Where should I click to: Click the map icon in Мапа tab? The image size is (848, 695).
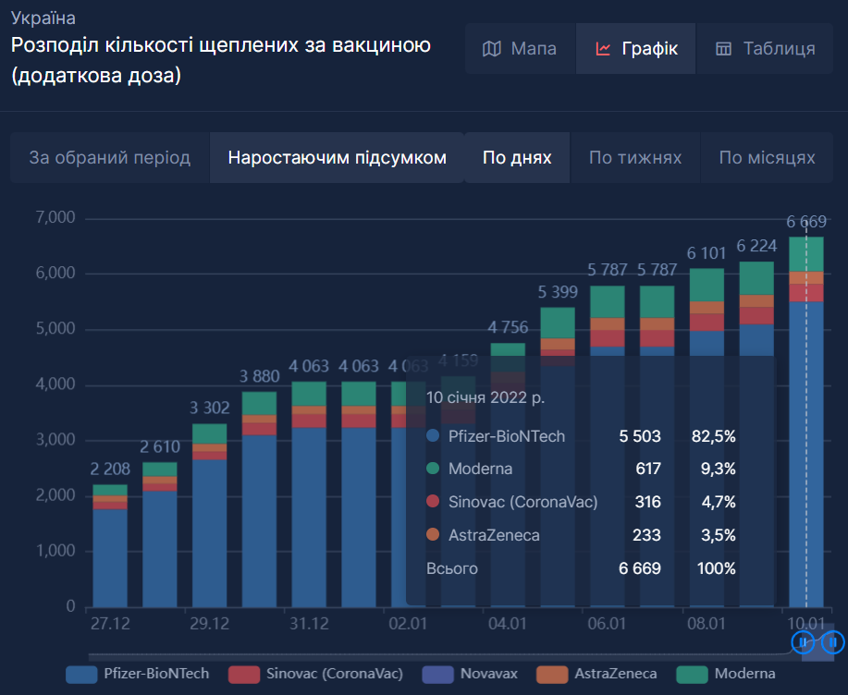coord(492,49)
